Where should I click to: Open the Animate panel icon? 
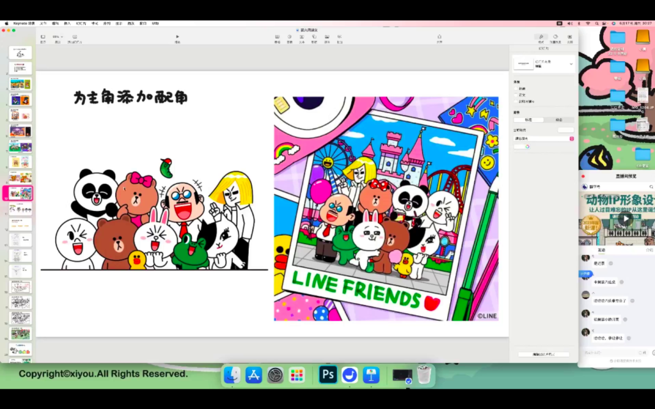click(x=555, y=37)
